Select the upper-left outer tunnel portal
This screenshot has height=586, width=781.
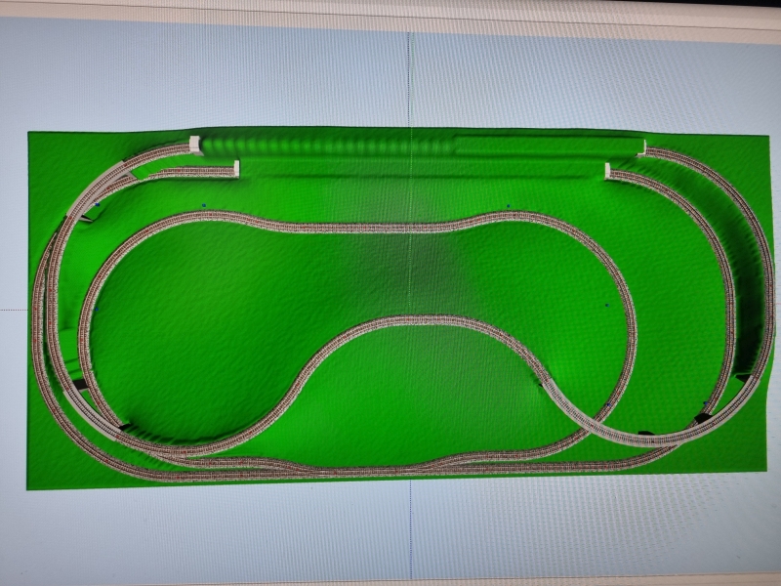click(195, 145)
